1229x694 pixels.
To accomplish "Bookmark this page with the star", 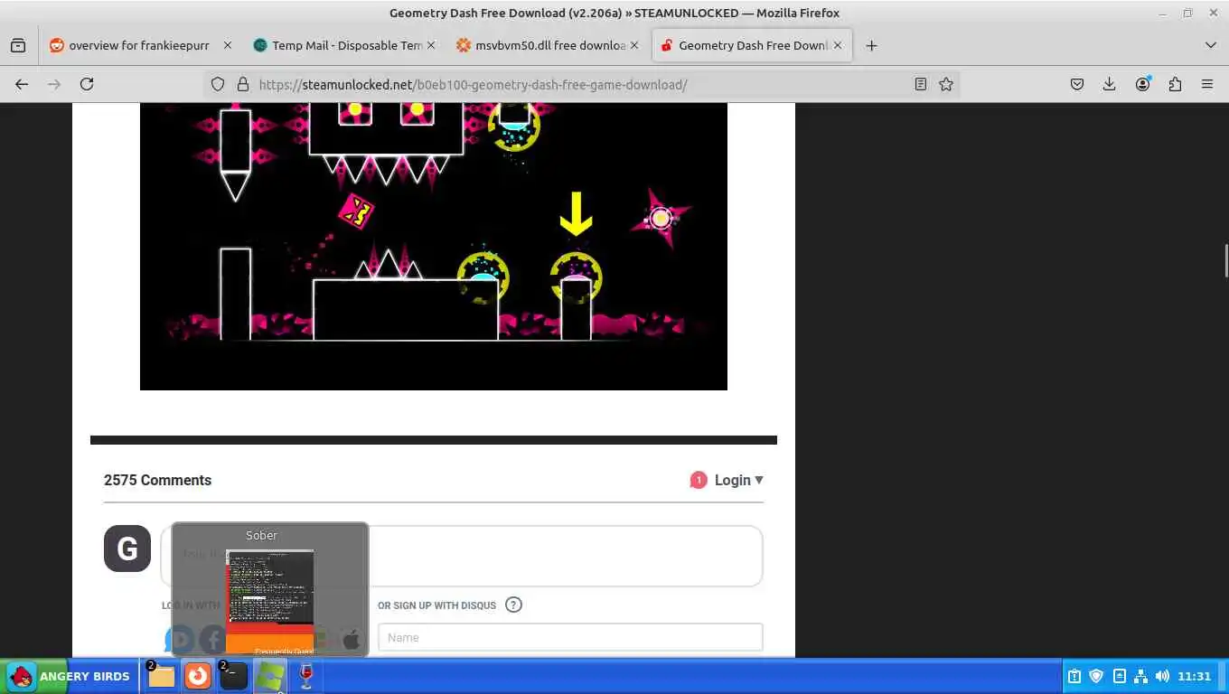I will click(x=946, y=84).
